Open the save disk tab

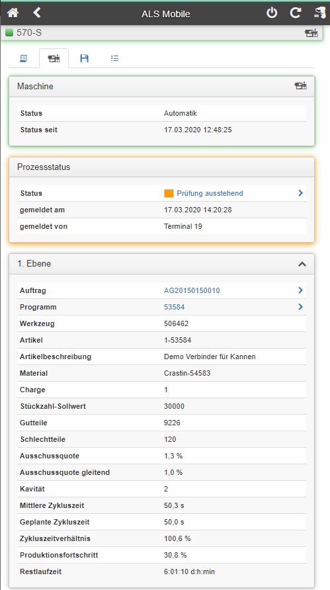[x=84, y=58]
